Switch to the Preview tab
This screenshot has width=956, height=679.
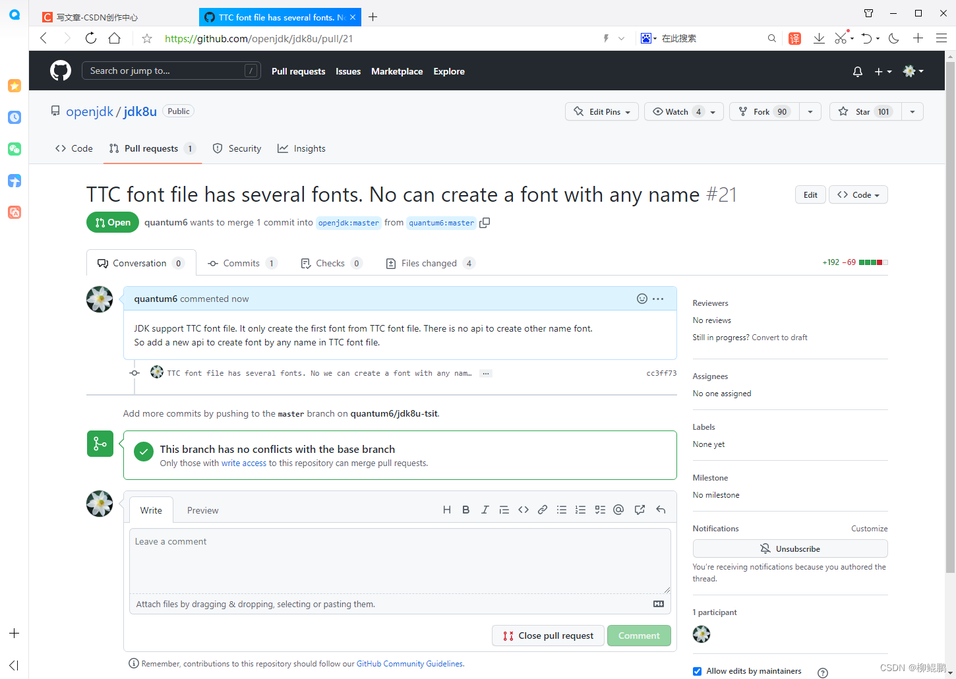tap(202, 510)
